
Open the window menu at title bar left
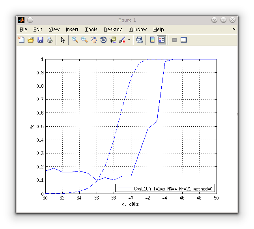(21, 20)
